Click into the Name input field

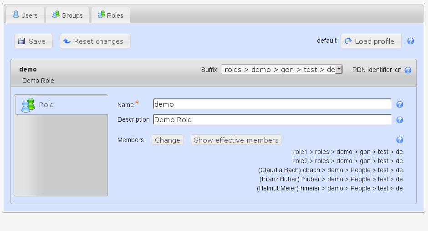(272, 104)
